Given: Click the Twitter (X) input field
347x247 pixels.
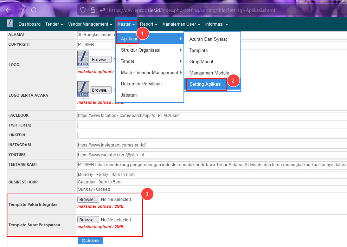Looking at the screenshot, I should pyautogui.click(x=211, y=125).
